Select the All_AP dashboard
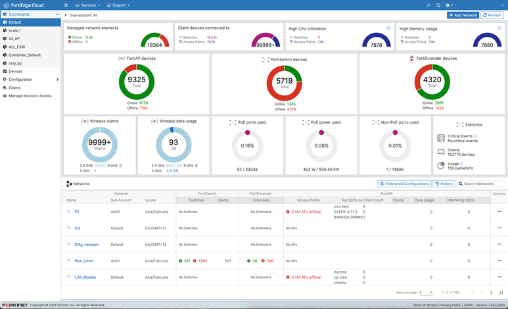The image size is (508, 309). (x=14, y=39)
